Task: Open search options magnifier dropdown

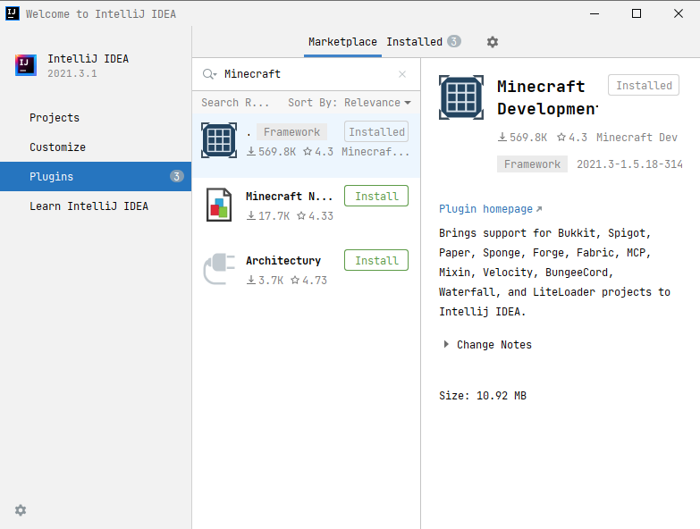Action: click(209, 74)
